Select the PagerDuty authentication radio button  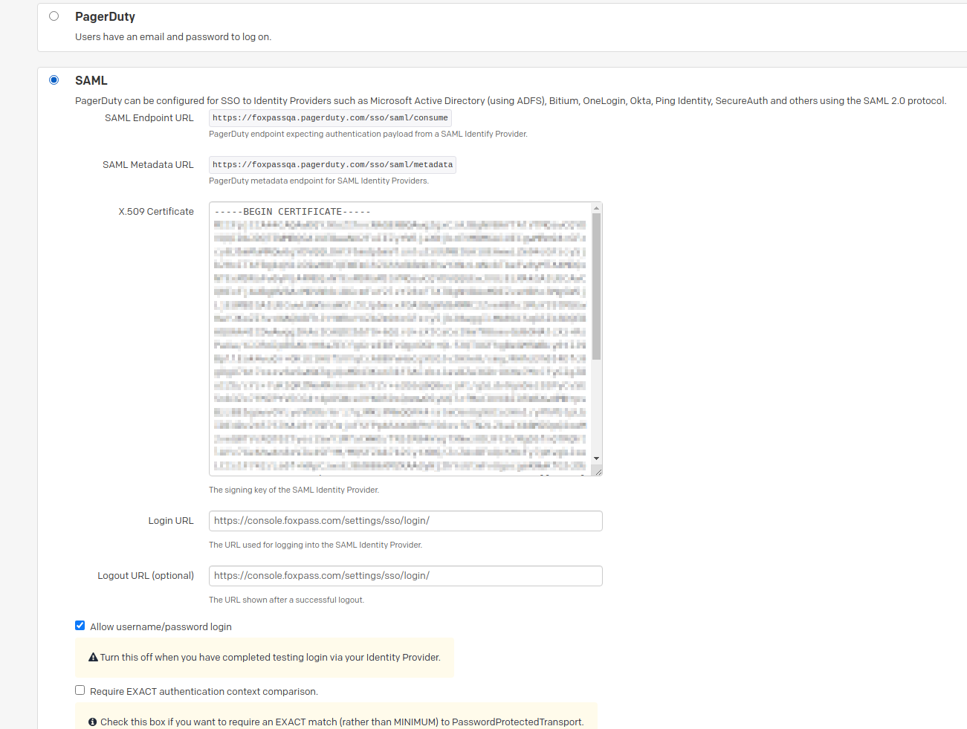54,16
